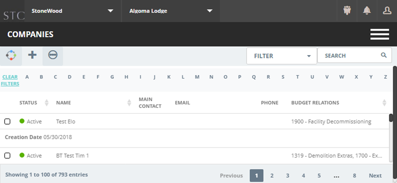
Task: Check the BT Test Tim 1 checkbox
Action: 7,155
